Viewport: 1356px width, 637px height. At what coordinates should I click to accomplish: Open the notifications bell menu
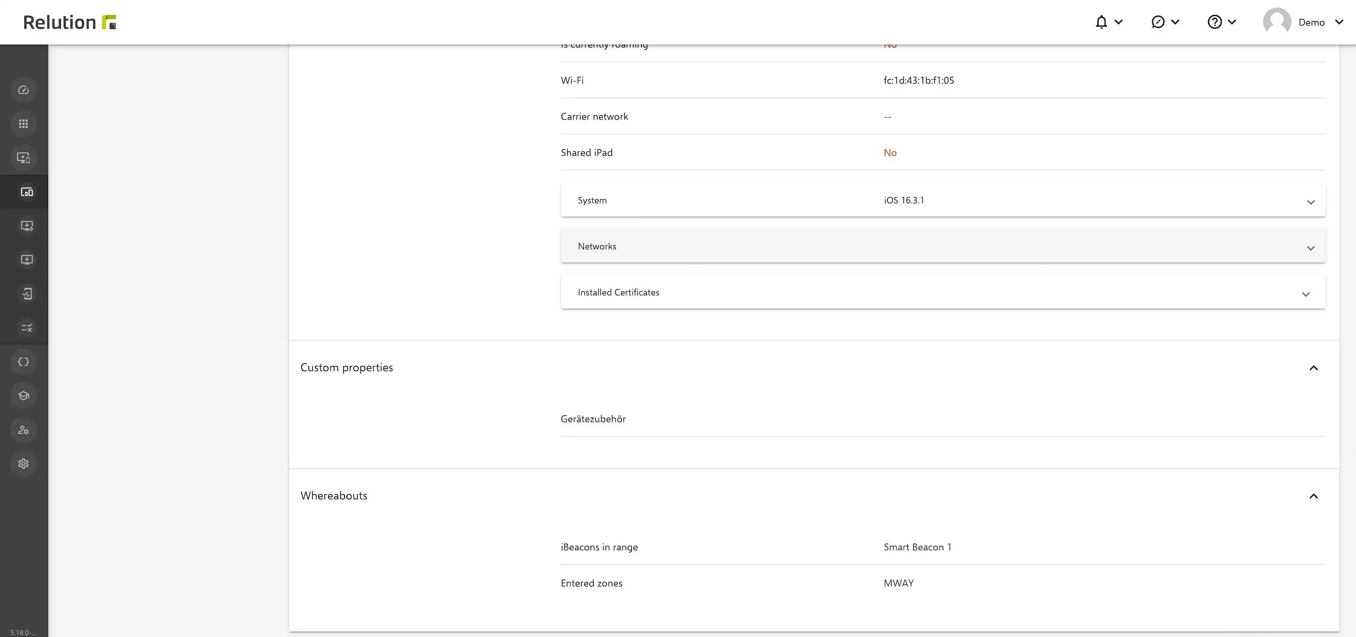coord(1109,22)
